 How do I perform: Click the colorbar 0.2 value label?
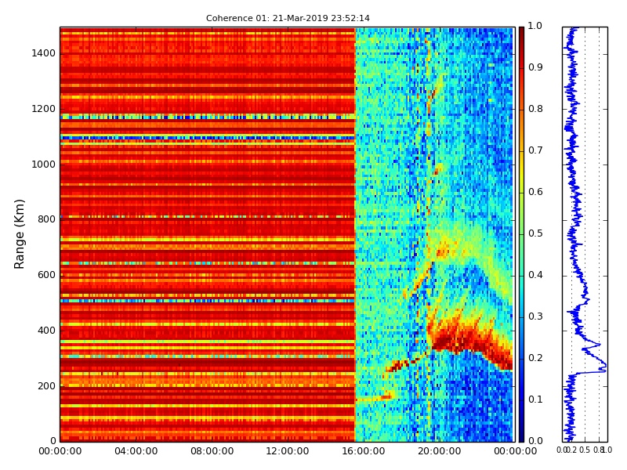[535, 358]
